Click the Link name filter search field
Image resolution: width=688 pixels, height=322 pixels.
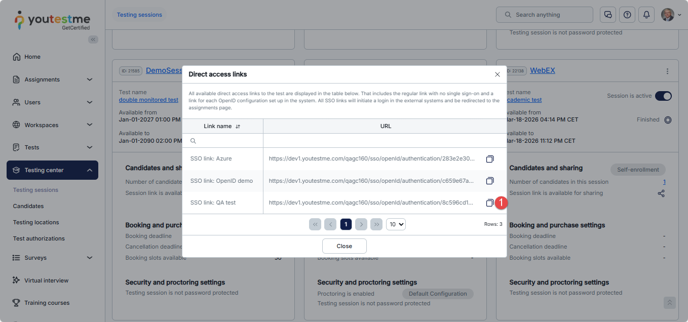pos(225,141)
